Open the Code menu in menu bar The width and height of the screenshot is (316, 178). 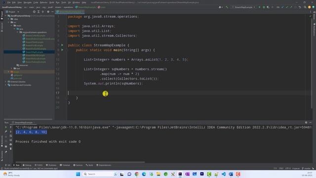point(36,2)
